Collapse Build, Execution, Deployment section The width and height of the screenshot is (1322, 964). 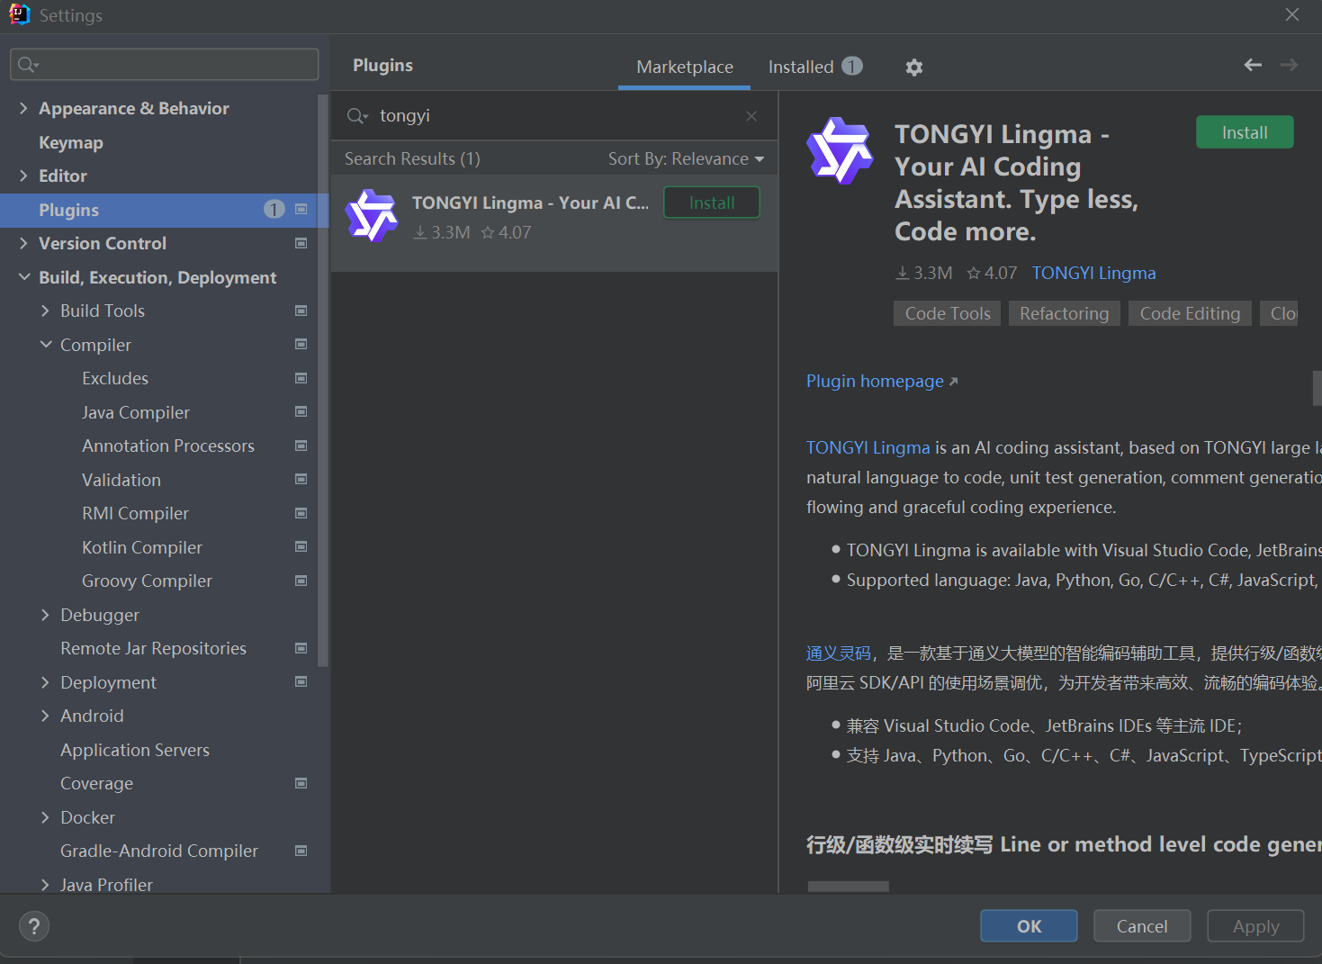(x=23, y=277)
